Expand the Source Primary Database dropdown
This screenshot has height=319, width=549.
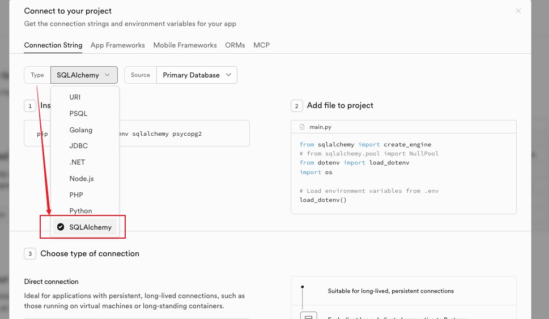click(x=196, y=75)
